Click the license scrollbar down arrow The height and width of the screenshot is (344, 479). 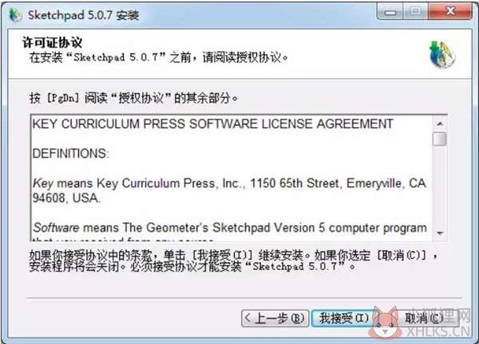coord(440,233)
